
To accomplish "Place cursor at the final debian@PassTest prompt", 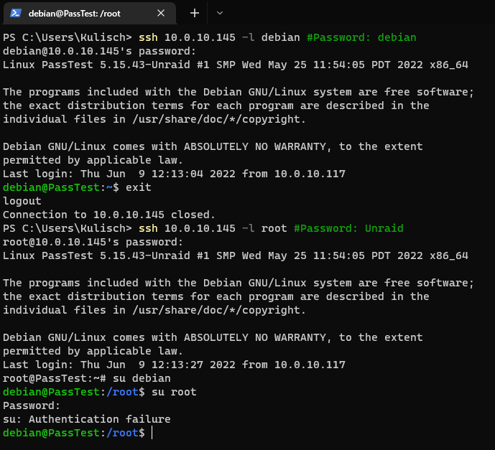I will point(152,433).
